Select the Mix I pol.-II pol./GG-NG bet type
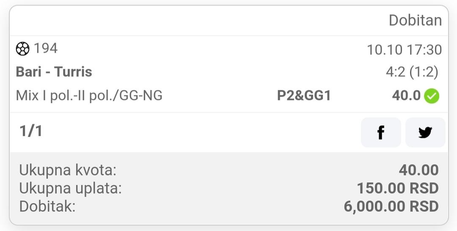Viewport: 457px width, 231px height. tap(89, 96)
